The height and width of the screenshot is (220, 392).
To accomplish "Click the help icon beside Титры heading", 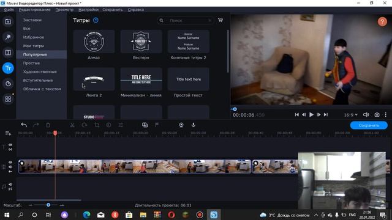I will (96, 20).
